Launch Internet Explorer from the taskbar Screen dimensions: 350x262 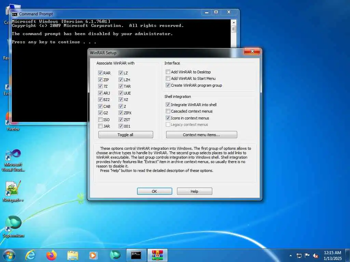30,255
